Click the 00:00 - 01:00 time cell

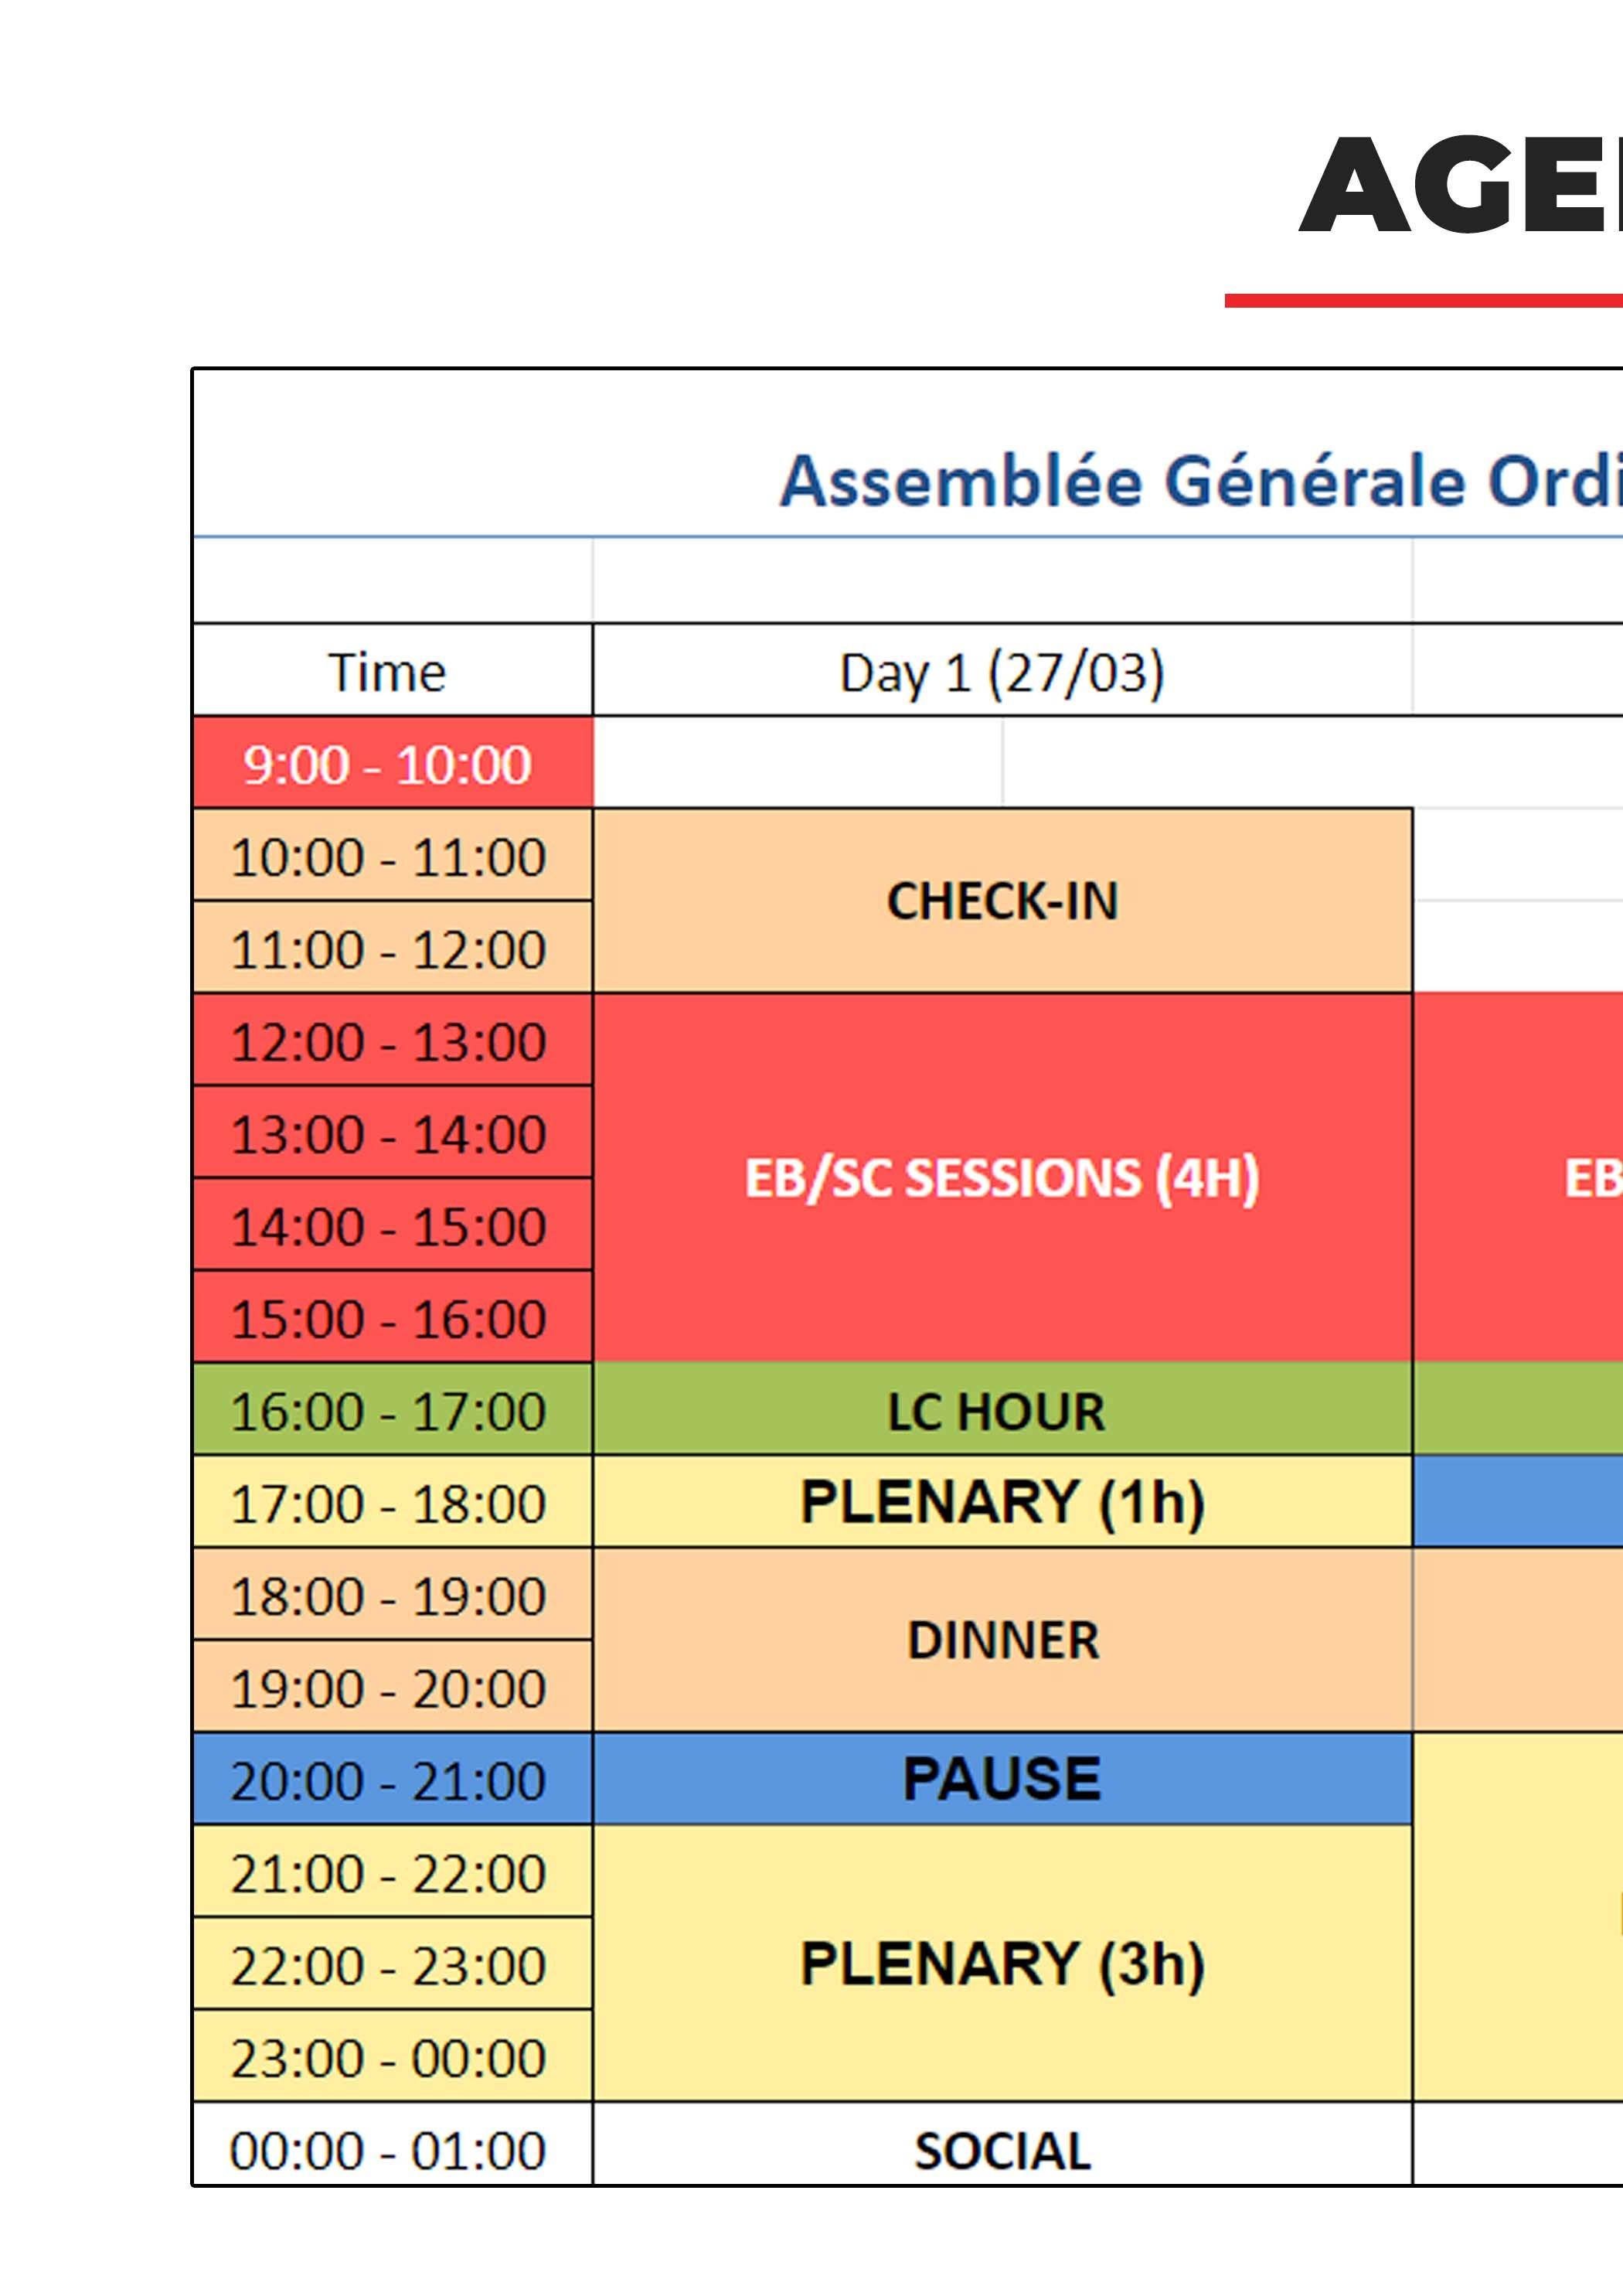click(388, 2149)
